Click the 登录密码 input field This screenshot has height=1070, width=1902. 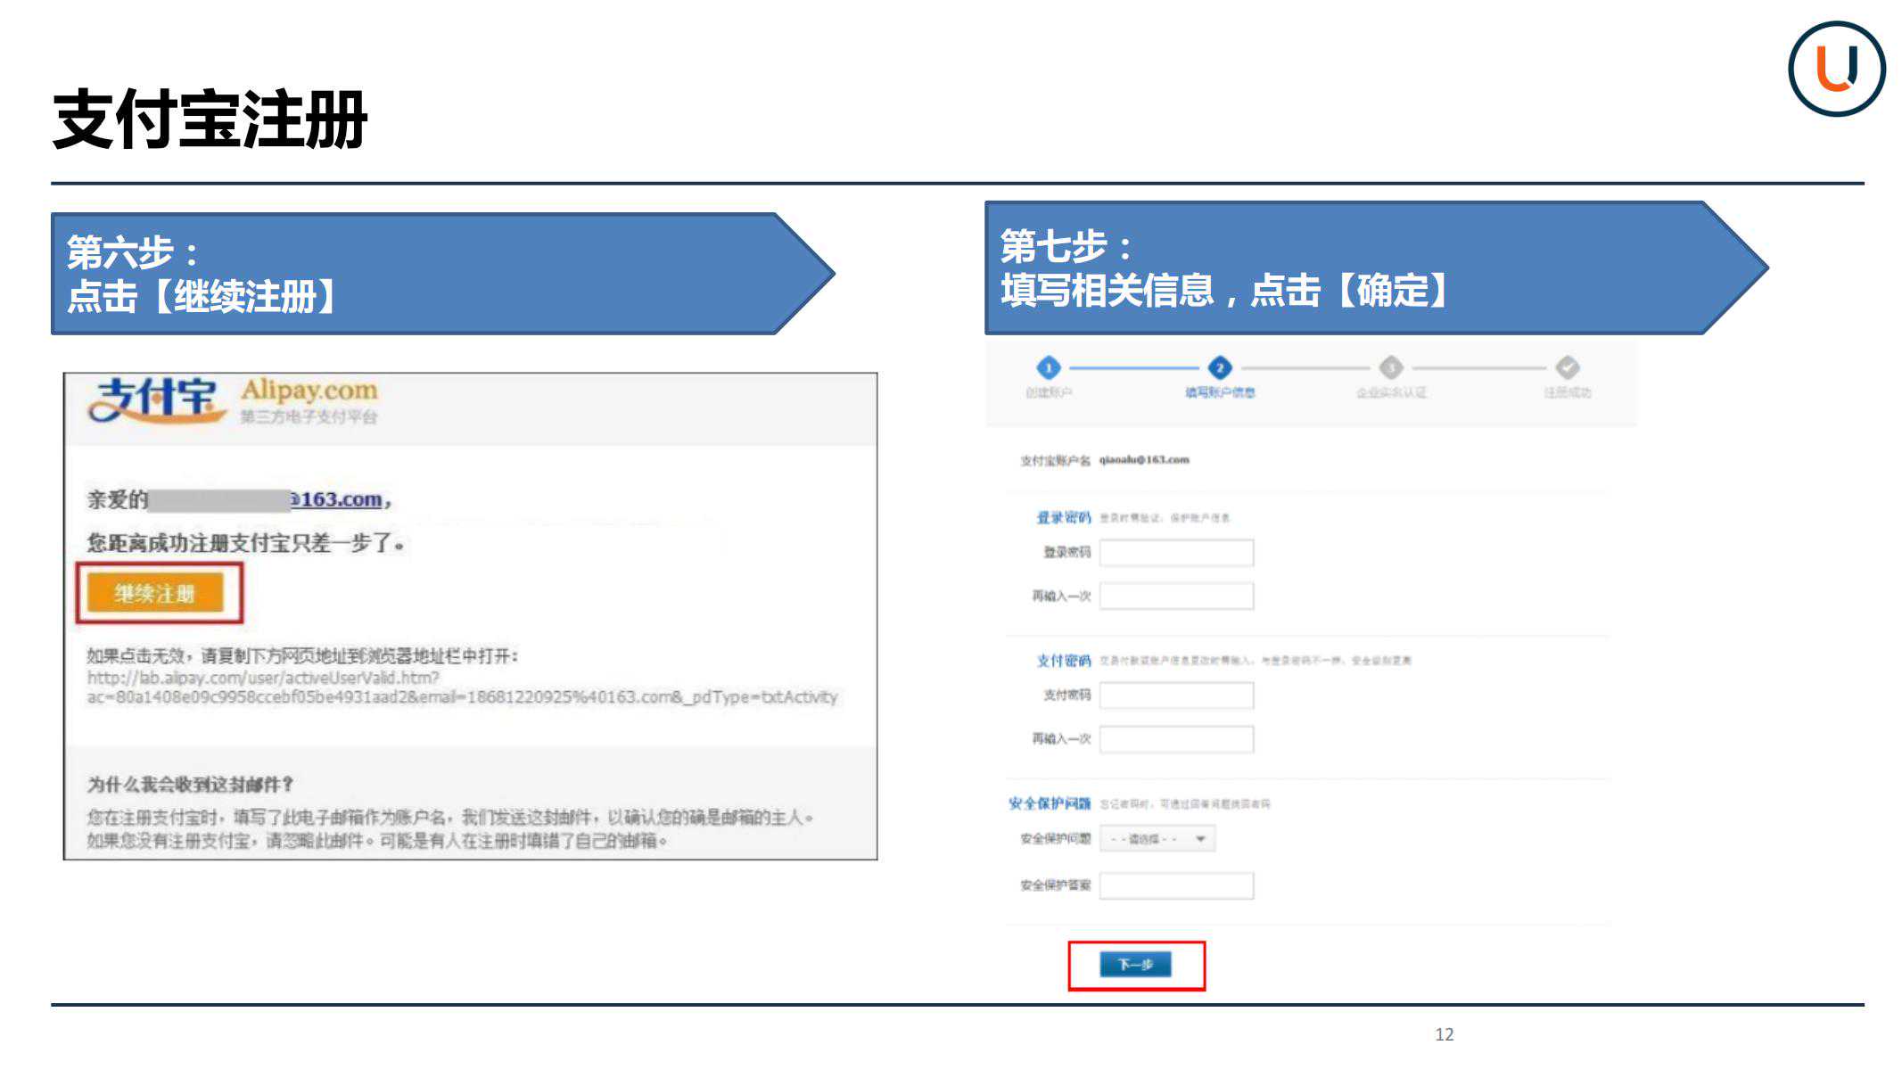[1176, 553]
